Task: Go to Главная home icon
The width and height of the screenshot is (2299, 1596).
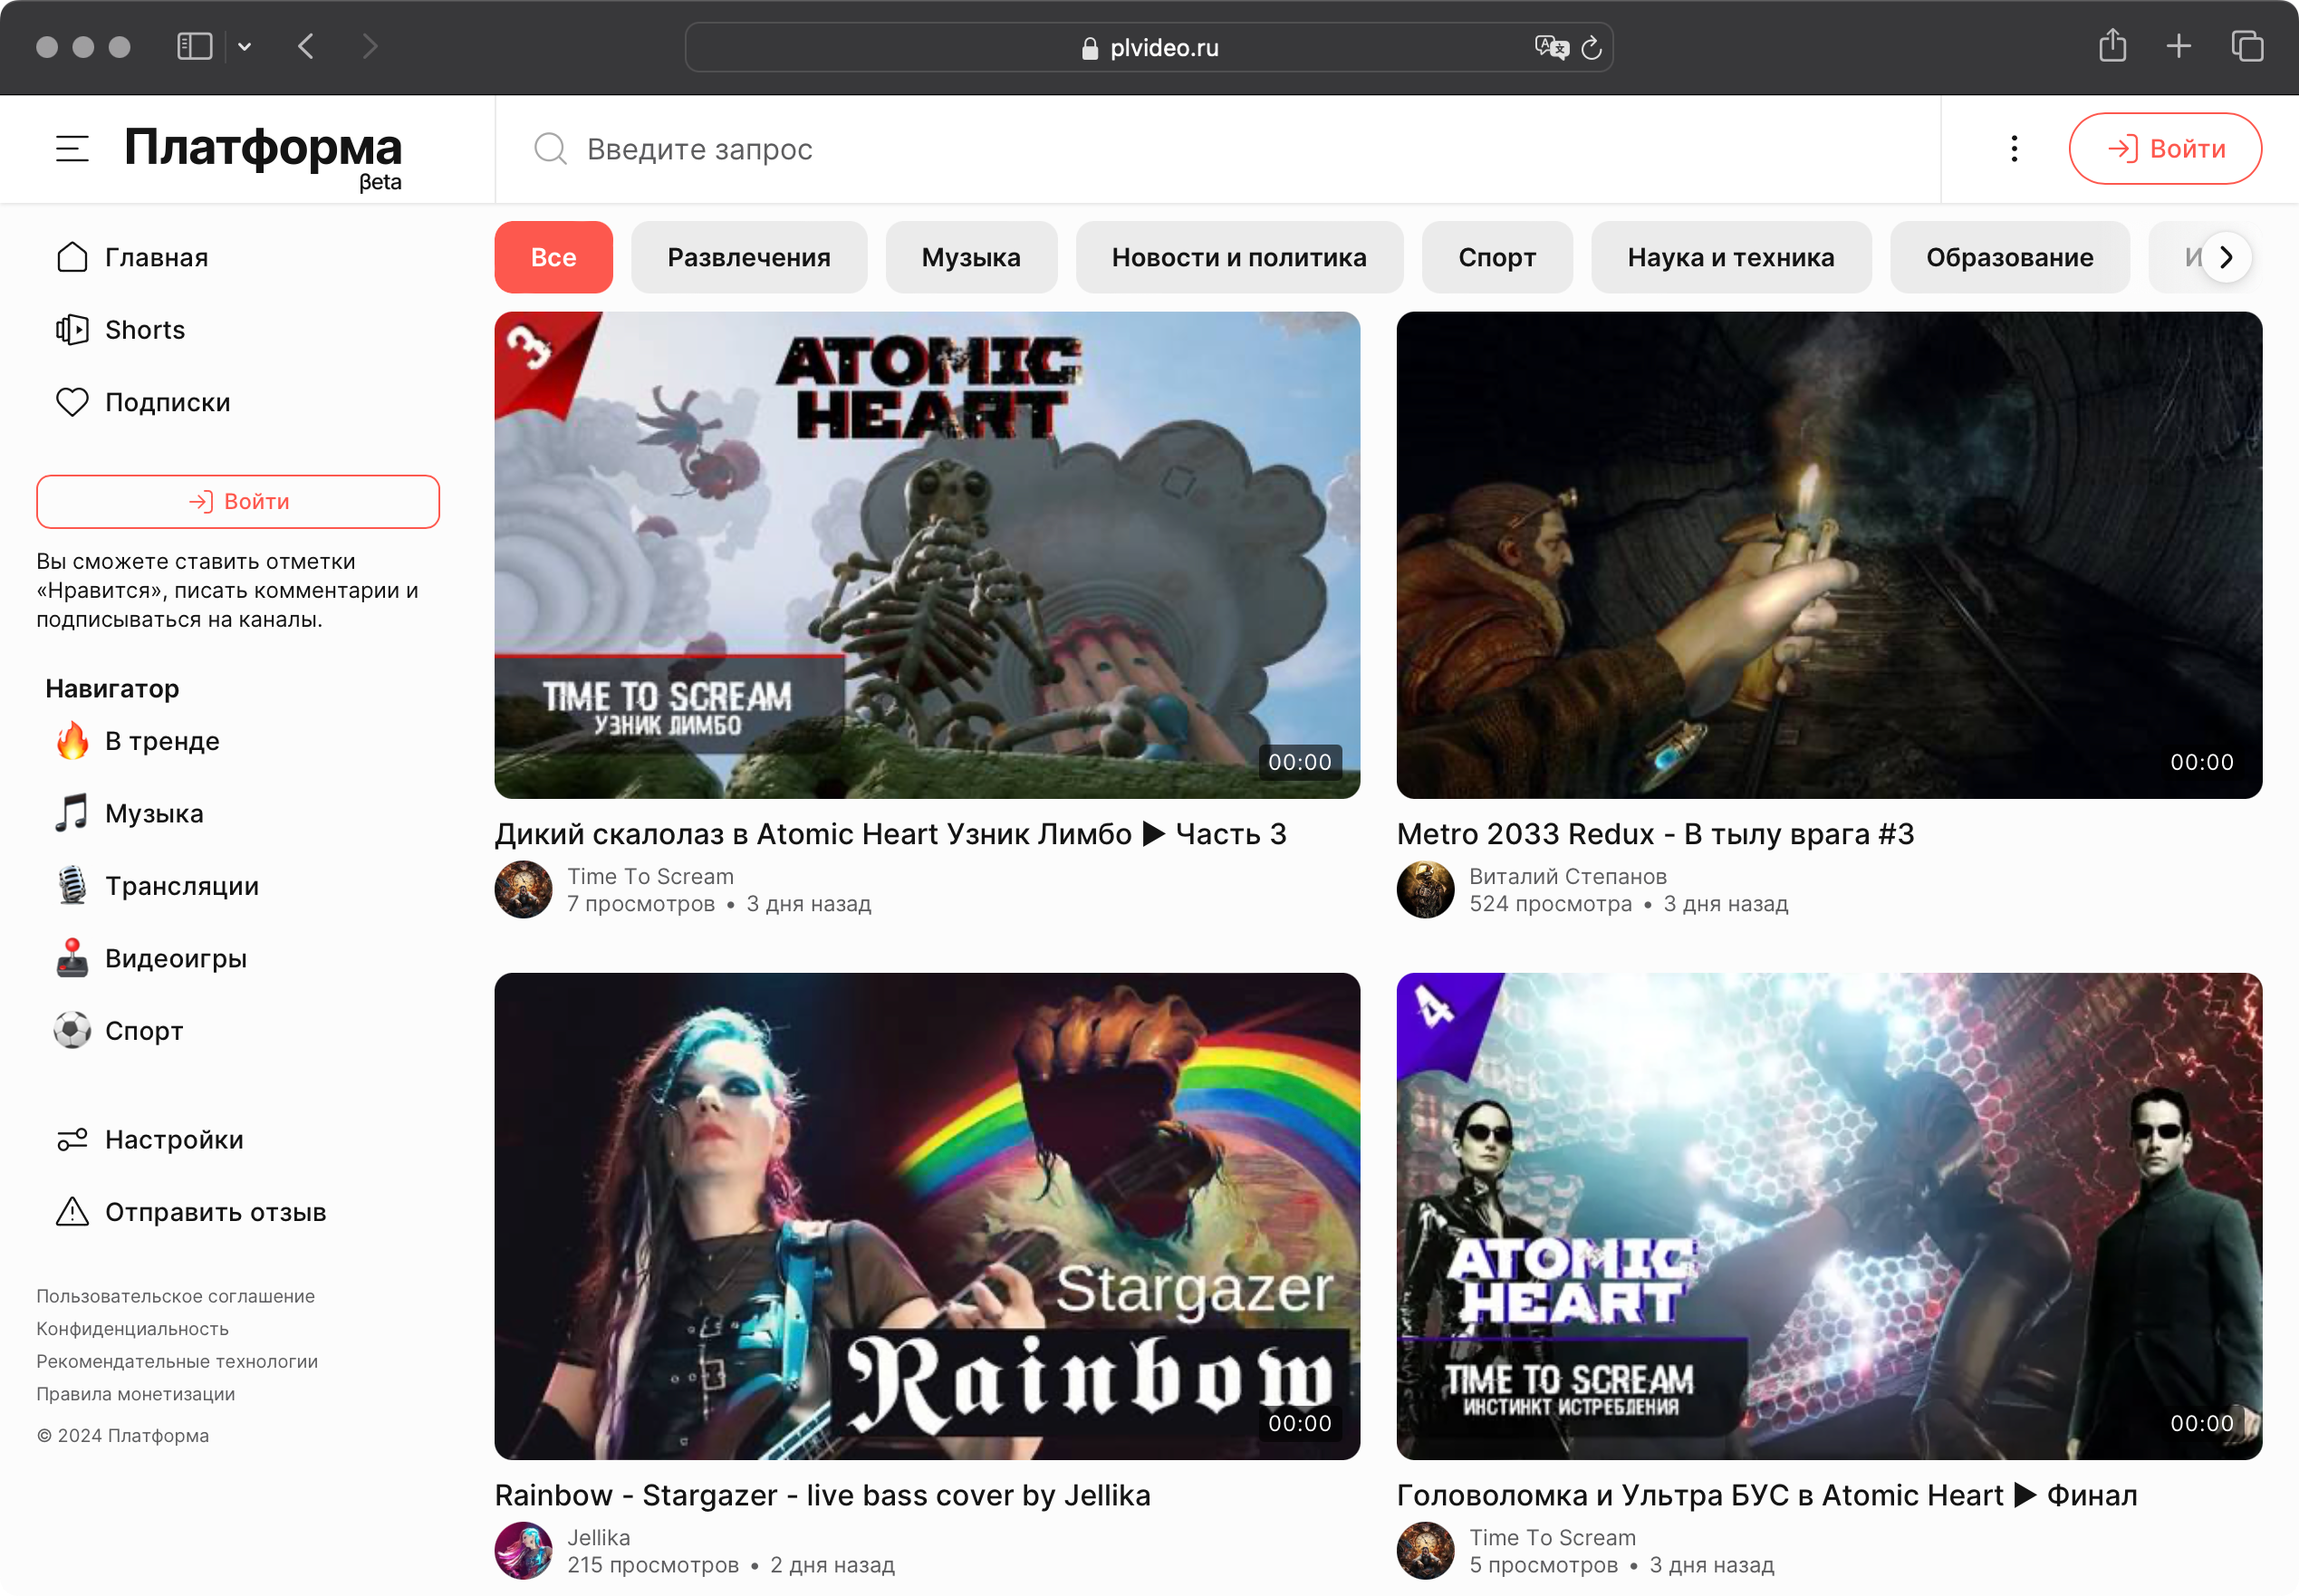Action: [x=72, y=258]
